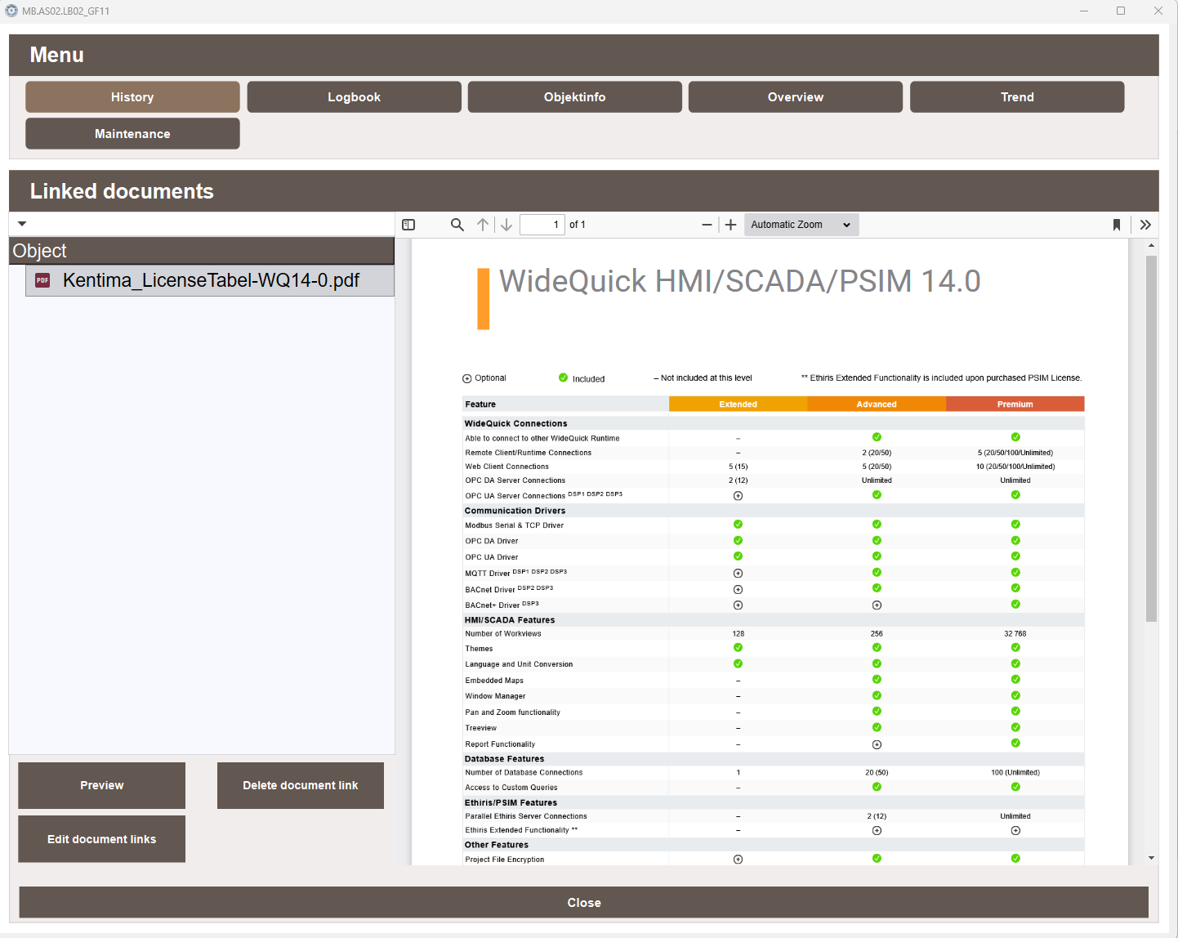Image resolution: width=1178 pixels, height=938 pixels.
Task: Click the PDF icon beside Kentima file
Action: point(42,280)
